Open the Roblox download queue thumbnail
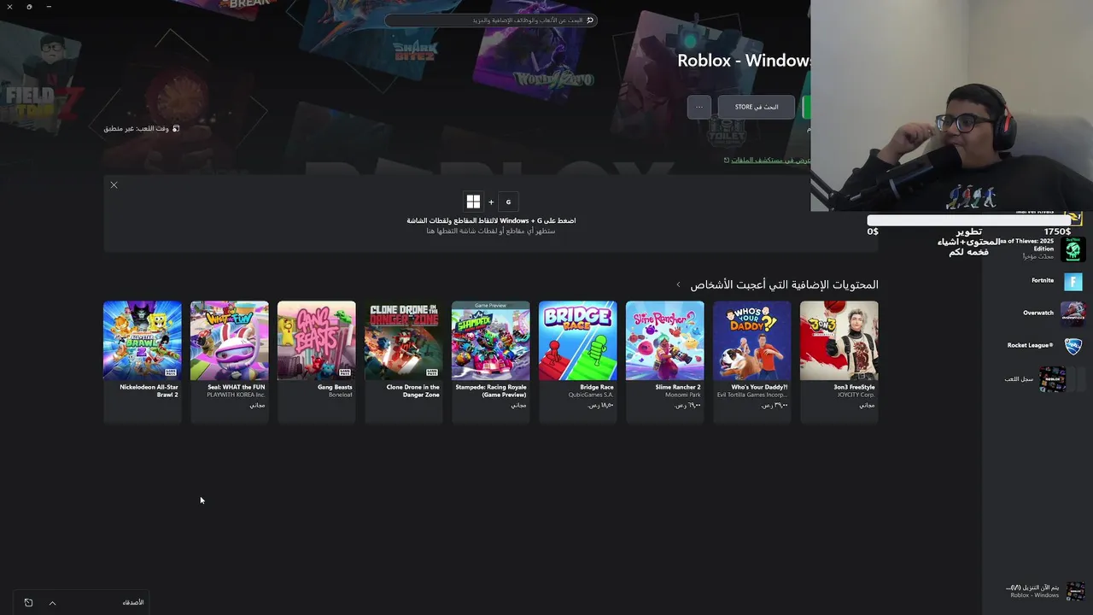 [x=1075, y=591]
